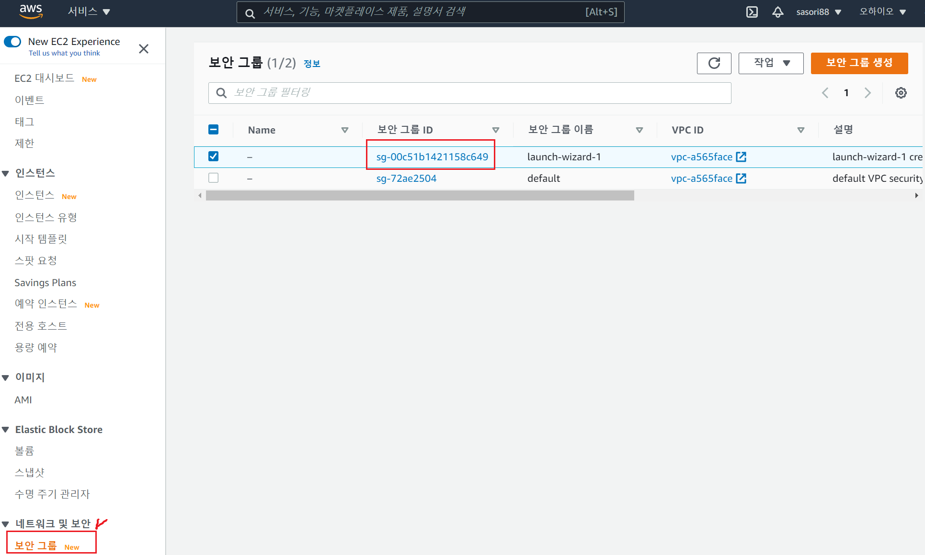
Task: Open security group sg-00c51b1421158c649 link
Action: pyautogui.click(x=432, y=157)
